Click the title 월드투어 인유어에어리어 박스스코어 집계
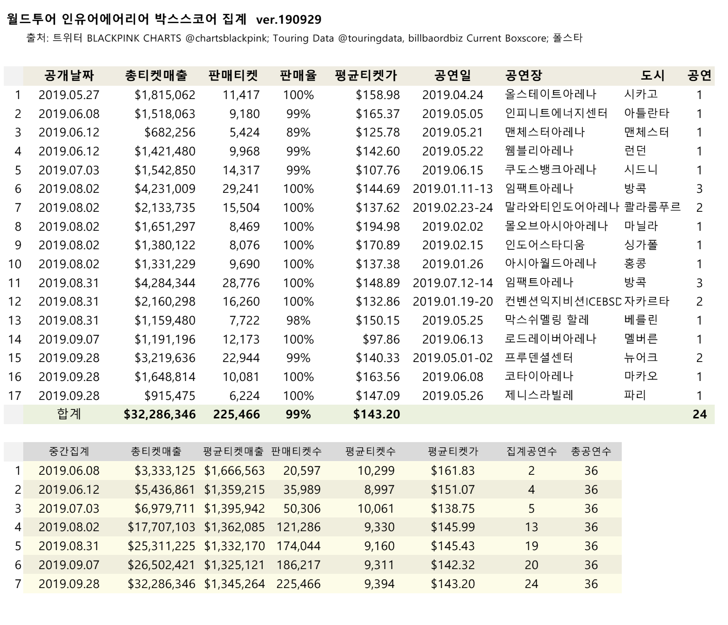 [x=127, y=19]
